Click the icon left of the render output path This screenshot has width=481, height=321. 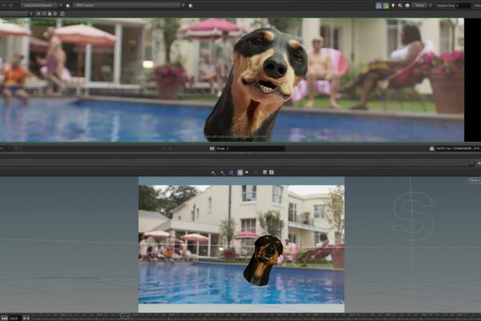point(431,148)
